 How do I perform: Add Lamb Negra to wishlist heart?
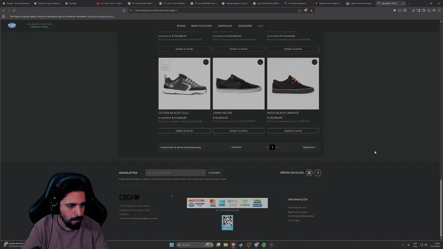coord(260,62)
